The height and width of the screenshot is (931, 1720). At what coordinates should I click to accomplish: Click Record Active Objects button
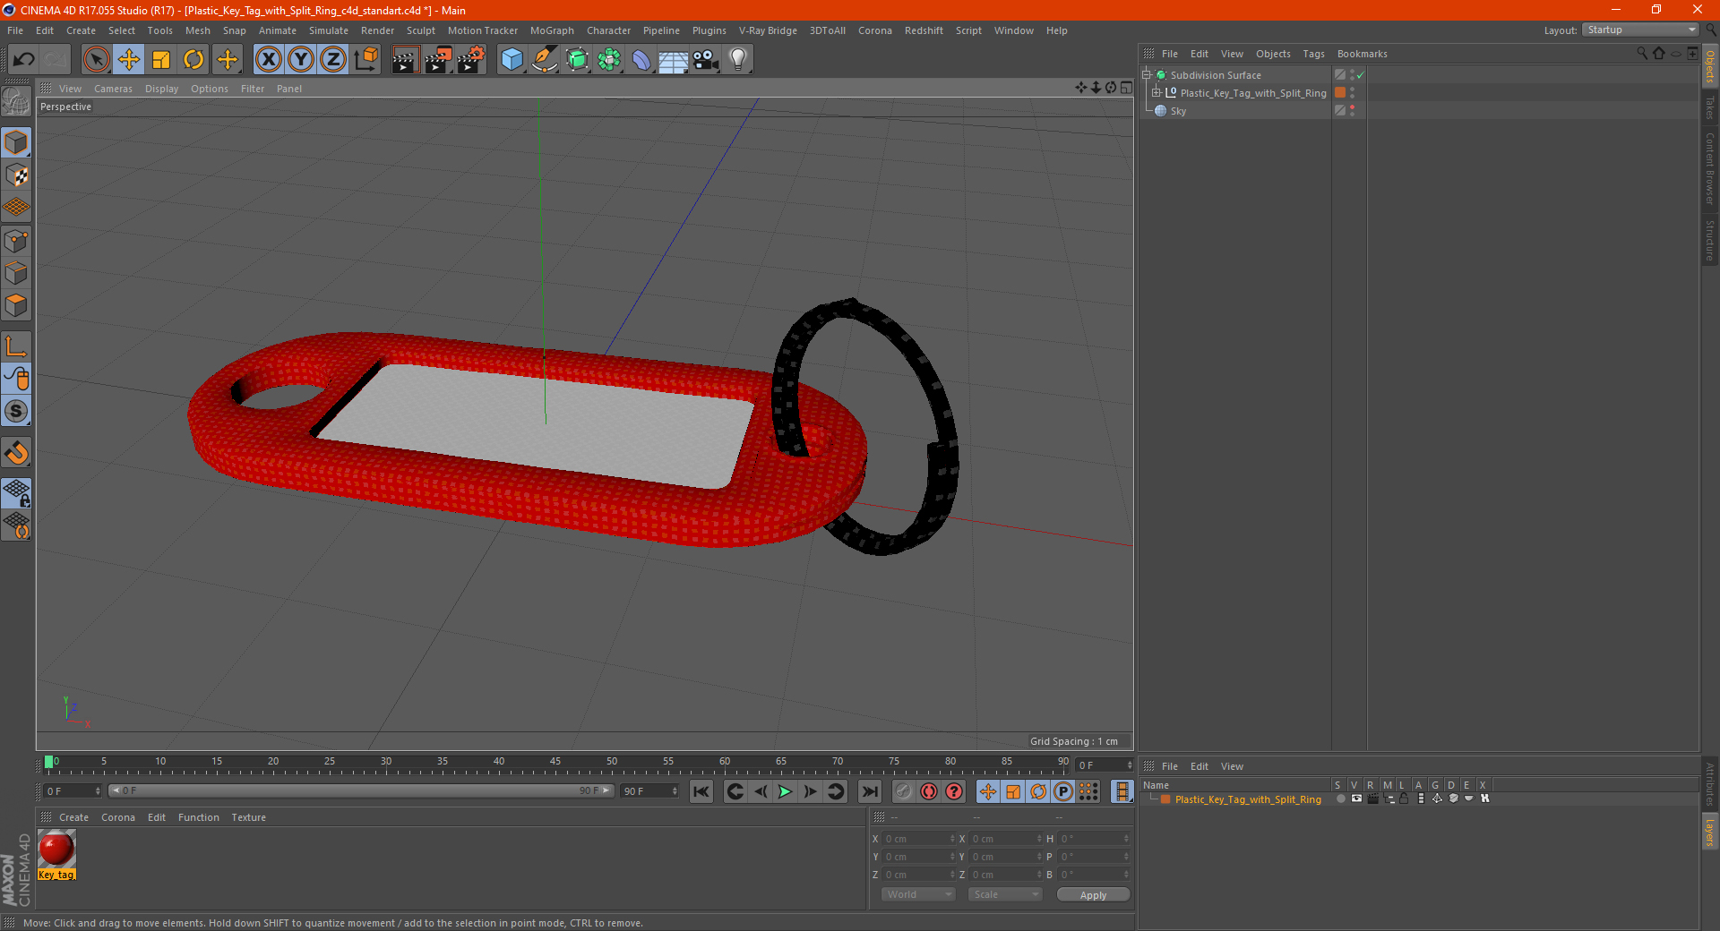click(904, 791)
